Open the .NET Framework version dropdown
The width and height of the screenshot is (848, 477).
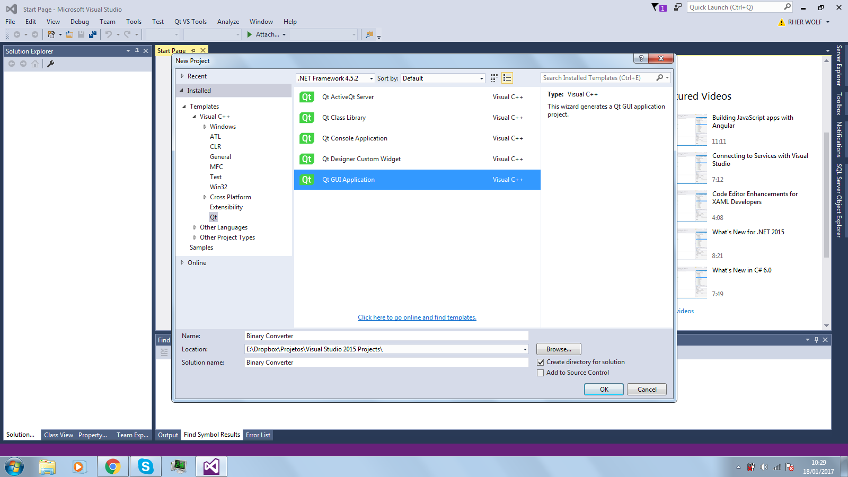click(335, 78)
